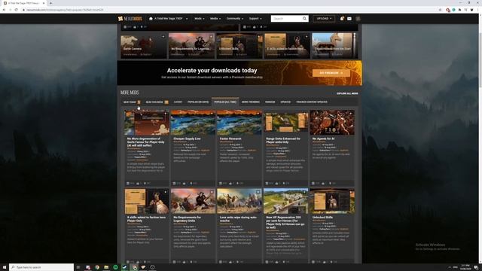Image resolution: width=482 pixels, height=271 pixels.
Task: Open Google Chrome from the taskbar
Action: (x=97, y=267)
